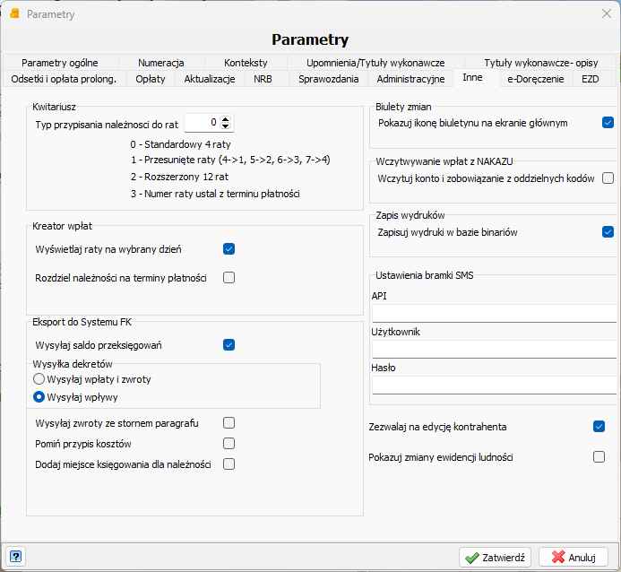Focus the Hasło input field

[495, 385]
